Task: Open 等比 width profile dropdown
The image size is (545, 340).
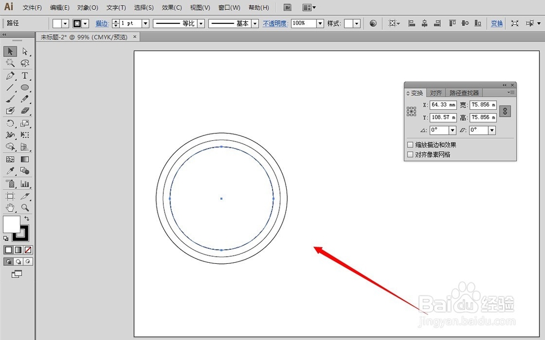Action: [201, 23]
